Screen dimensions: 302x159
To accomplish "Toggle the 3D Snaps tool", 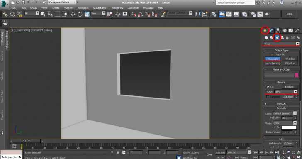I will [133, 14].
